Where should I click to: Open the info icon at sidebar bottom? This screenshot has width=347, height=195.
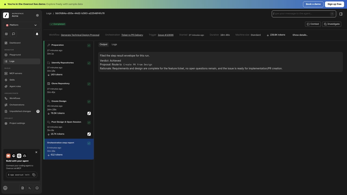point(37,188)
